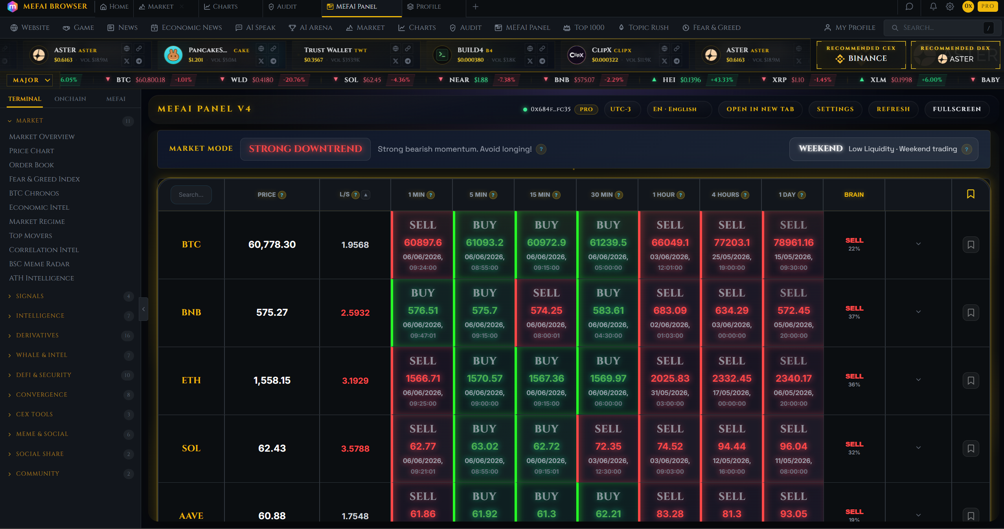Open PancakeSwap Telegram icon
This screenshot has width=1004, height=529.
tap(273, 61)
